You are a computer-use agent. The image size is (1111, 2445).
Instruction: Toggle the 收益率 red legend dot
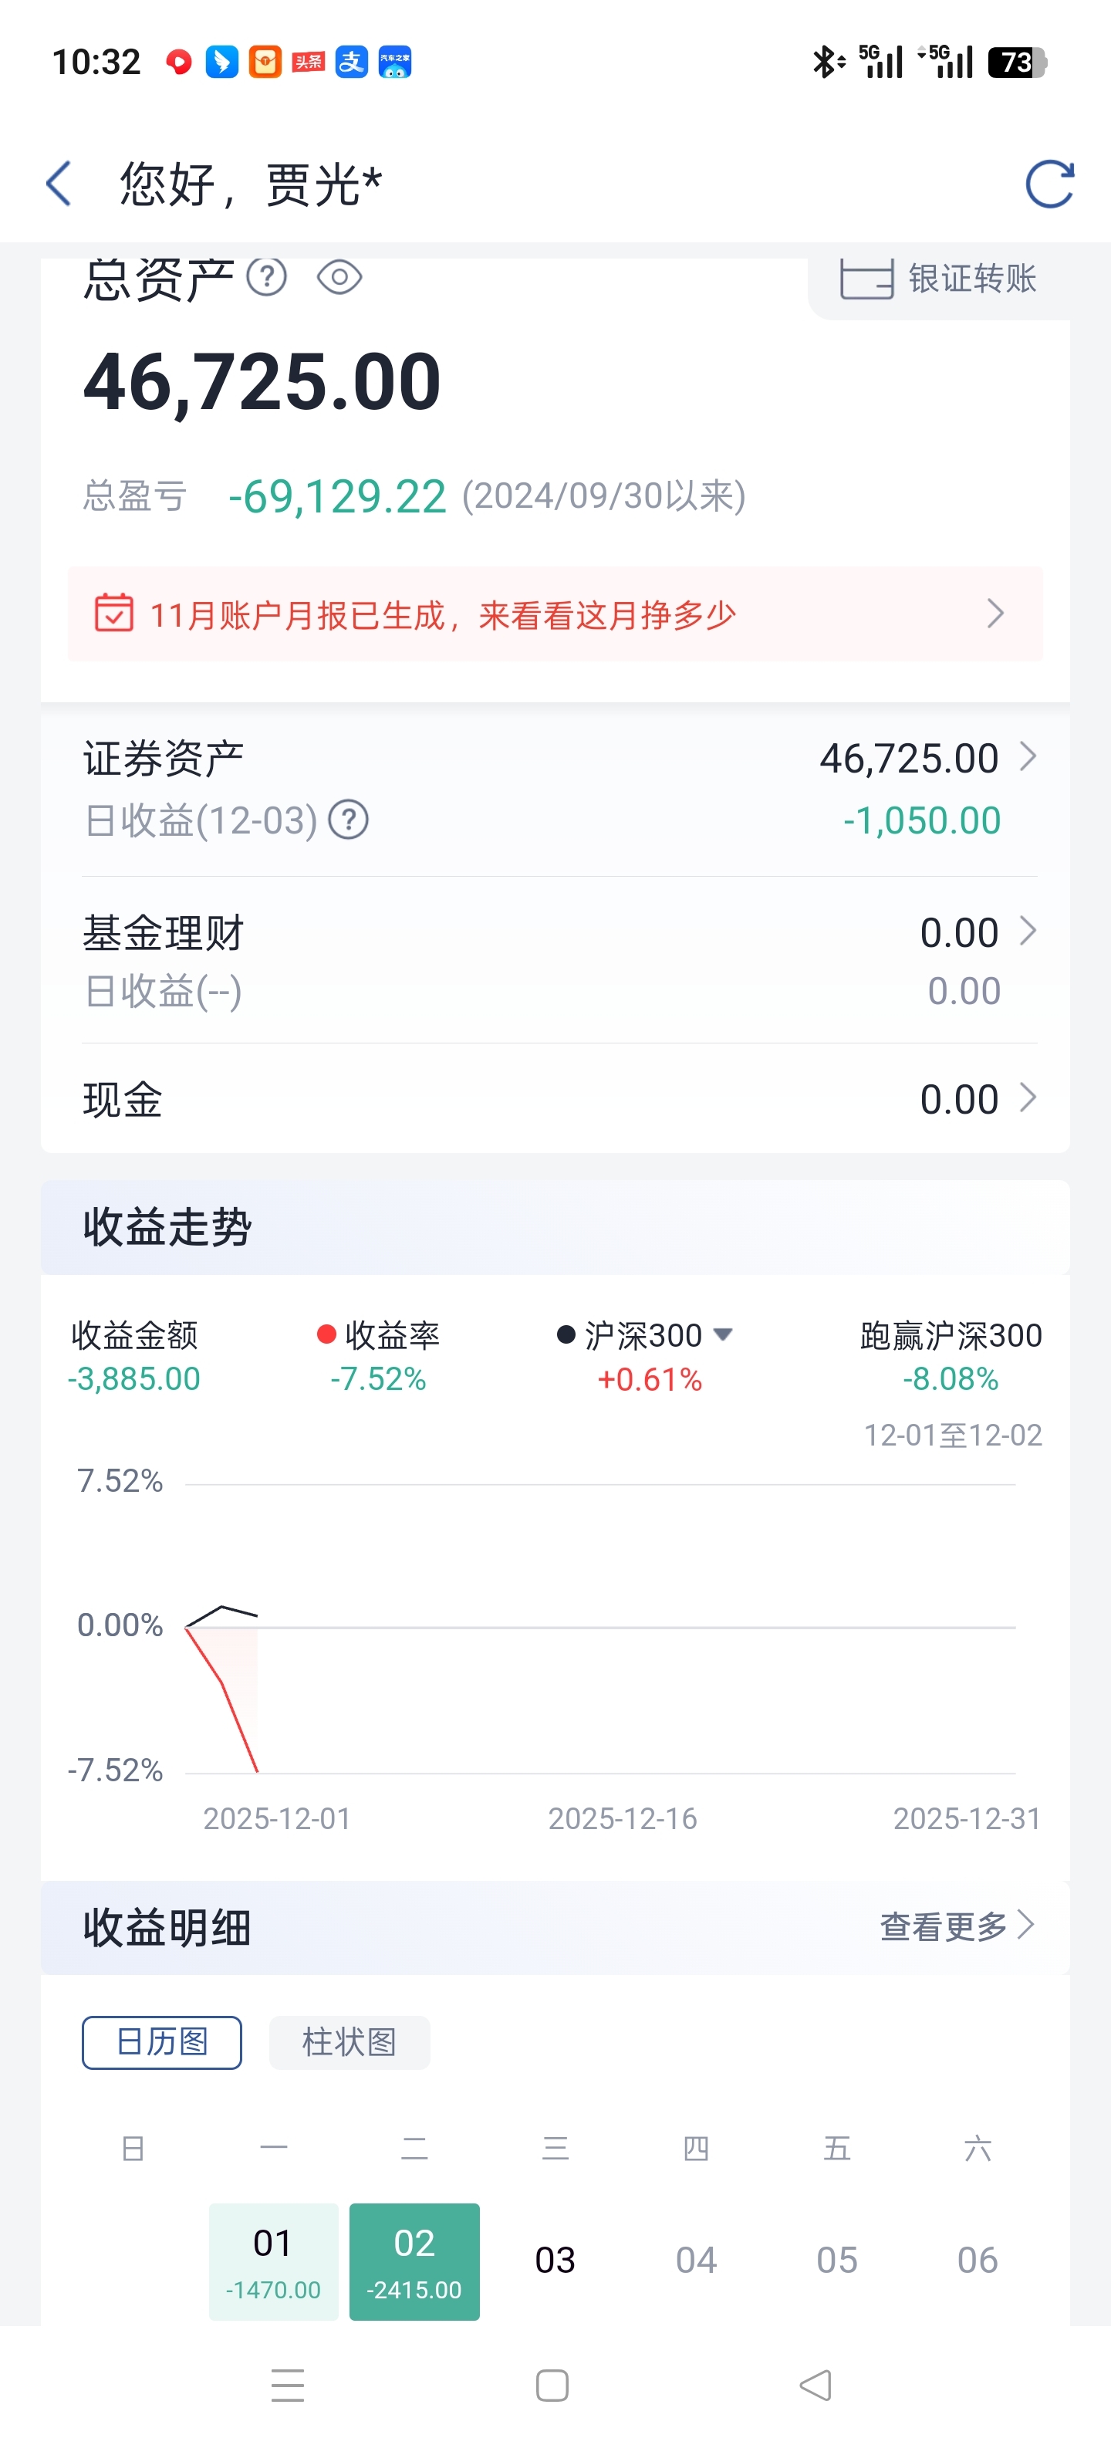pyautogui.click(x=326, y=1334)
